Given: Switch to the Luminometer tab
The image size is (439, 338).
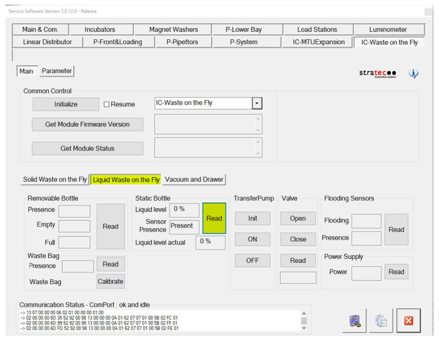Looking at the screenshot, I should (388, 30).
